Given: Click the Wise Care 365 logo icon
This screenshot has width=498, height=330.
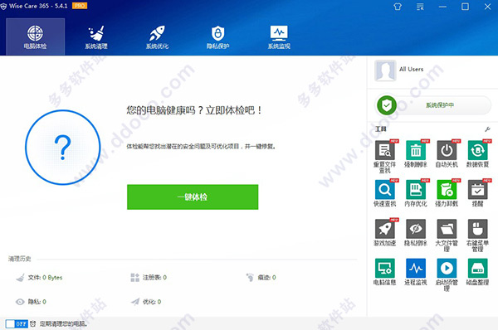Looking at the screenshot, I should pyautogui.click(x=3, y=6).
